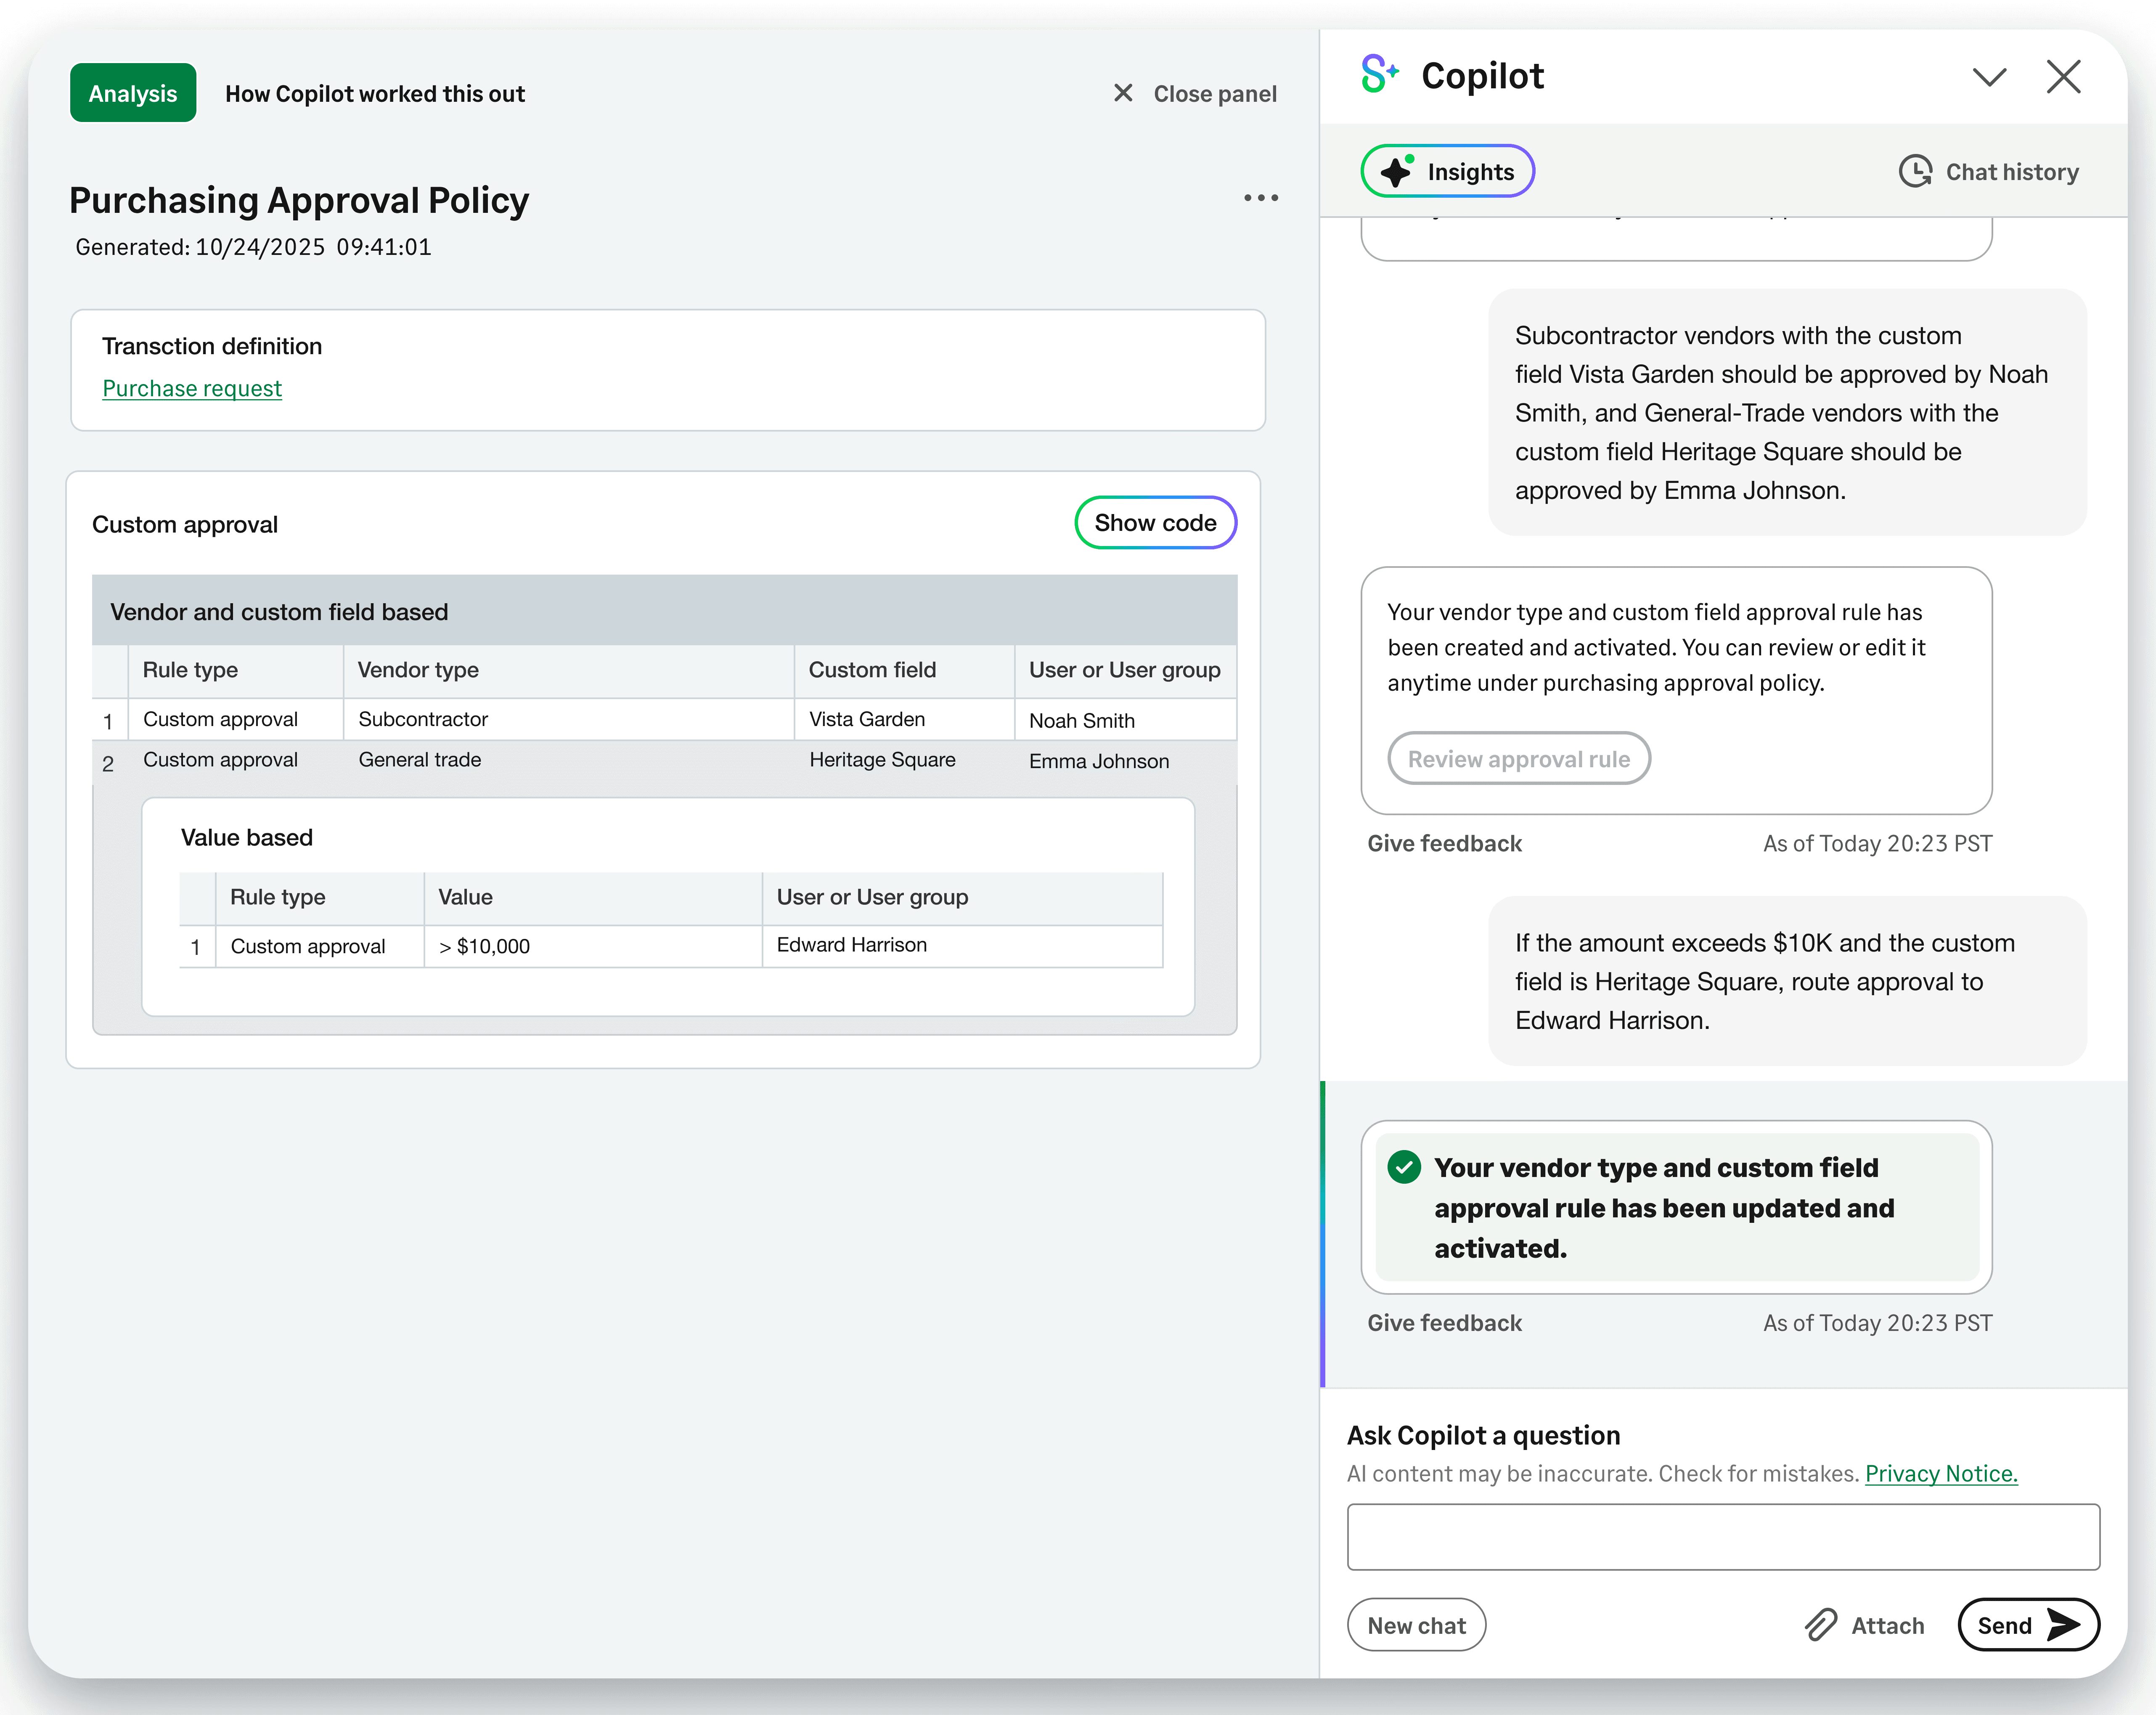This screenshot has width=2156, height=1715.
Task: Close the Copilot panel X icon
Action: tap(2063, 77)
